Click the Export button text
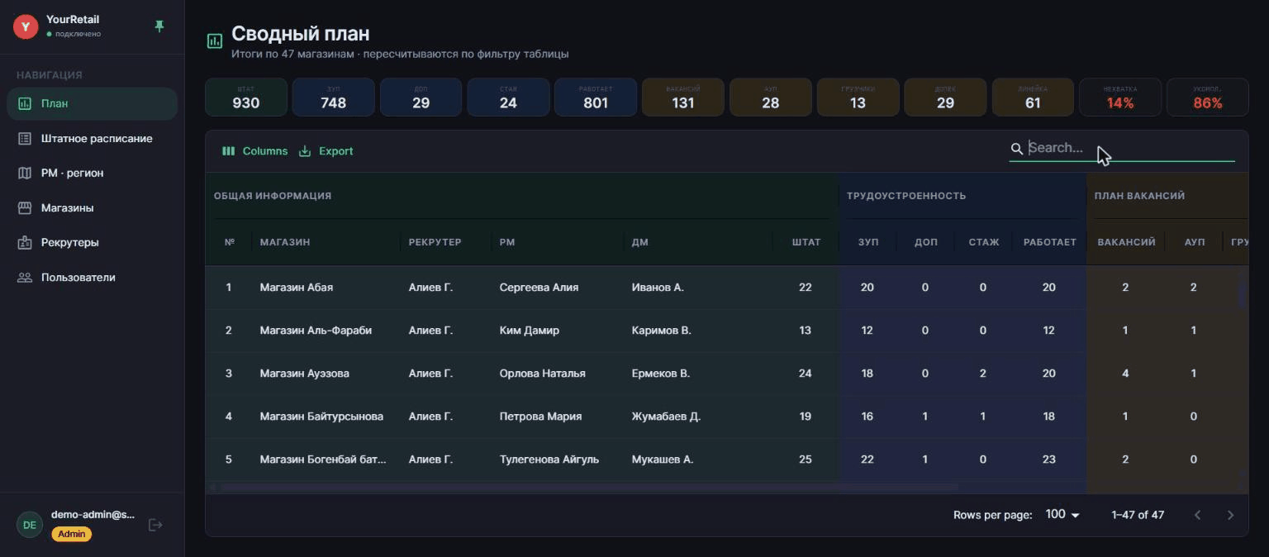Screen dimensions: 1269x557 tap(335, 151)
